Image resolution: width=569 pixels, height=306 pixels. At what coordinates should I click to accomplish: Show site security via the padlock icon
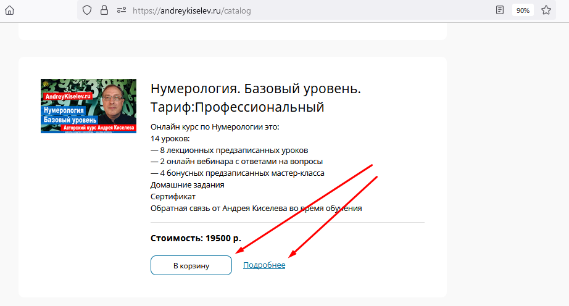(x=104, y=10)
